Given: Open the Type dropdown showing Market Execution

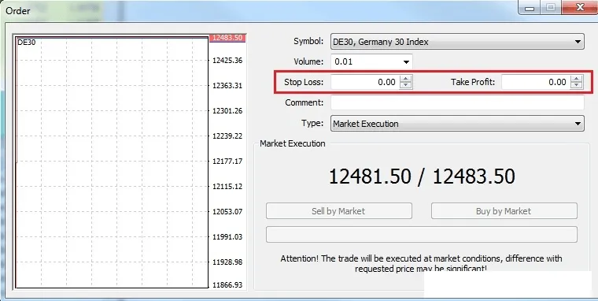Looking at the screenshot, I should tap(578, 124).
